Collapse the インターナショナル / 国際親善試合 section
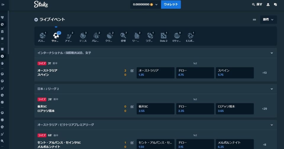Viewport: 284px width, 149px height. [x=272, y=53]
